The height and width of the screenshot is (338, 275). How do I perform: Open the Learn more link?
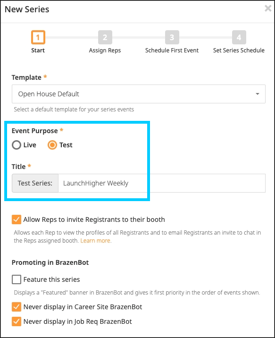pyautogui.click(x=95, y=241)
